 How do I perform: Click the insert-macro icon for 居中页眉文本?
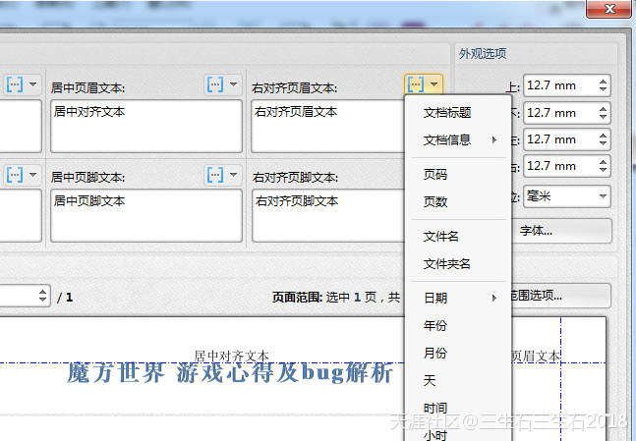[214, 85]
